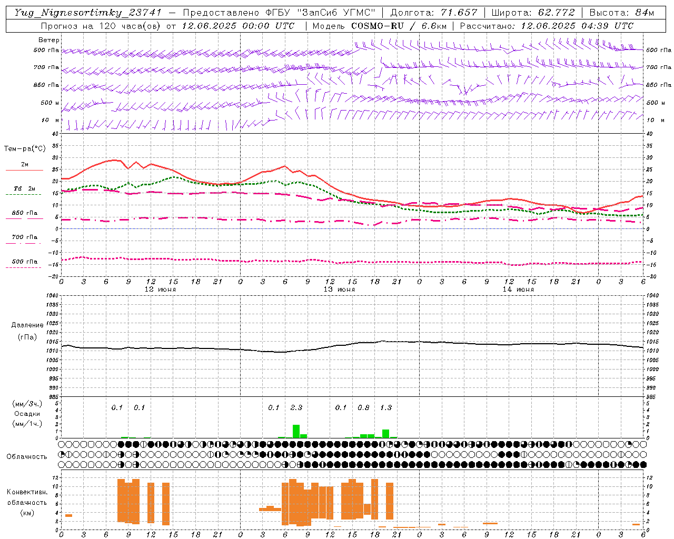Click the 'Td 2м' dew point legend entry
This screenshot has height=539, width=674.
coord(25,188)
